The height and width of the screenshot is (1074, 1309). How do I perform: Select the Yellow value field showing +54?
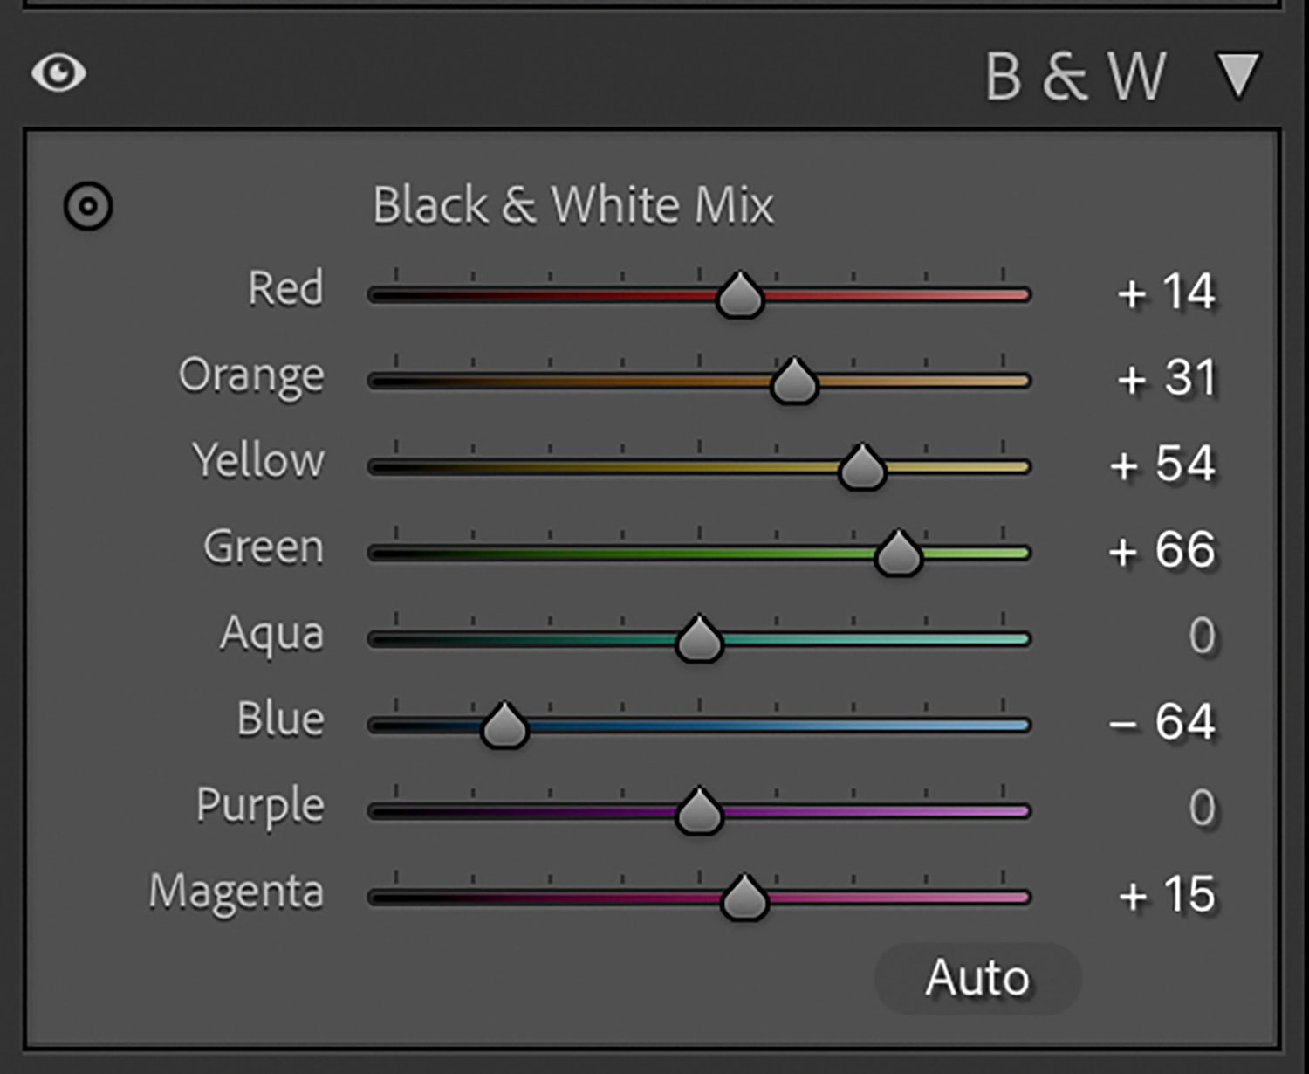pos(1162,465)
